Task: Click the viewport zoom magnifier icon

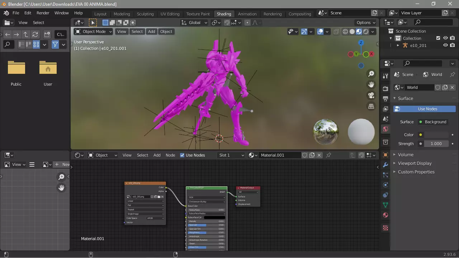Action: coord(371,74)
